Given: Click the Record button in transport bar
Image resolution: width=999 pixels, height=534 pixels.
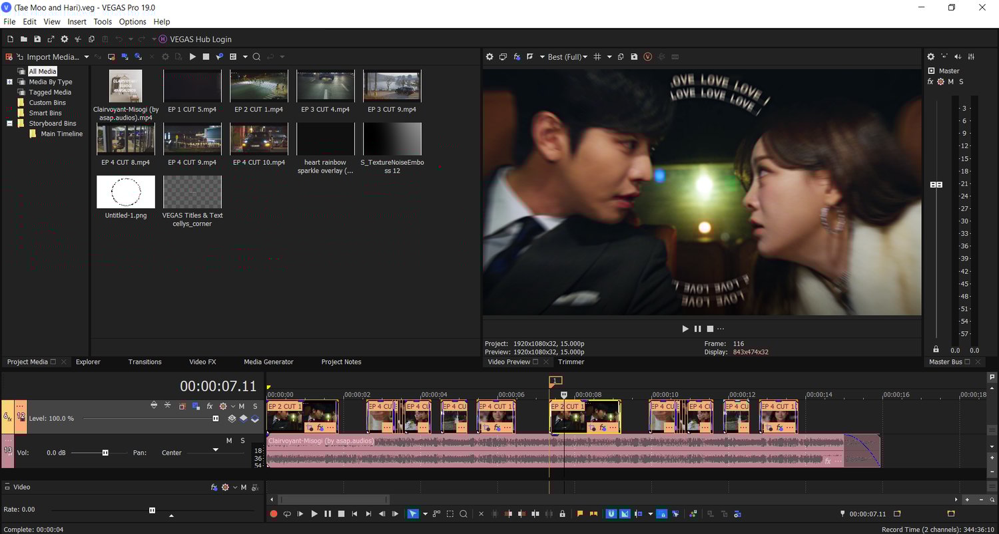Looking at the screenshot, I should 273,513.
